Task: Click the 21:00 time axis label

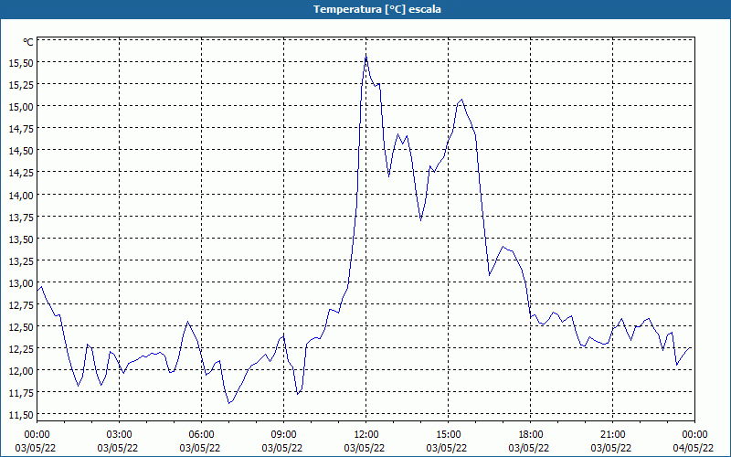Action: [612, 435]
